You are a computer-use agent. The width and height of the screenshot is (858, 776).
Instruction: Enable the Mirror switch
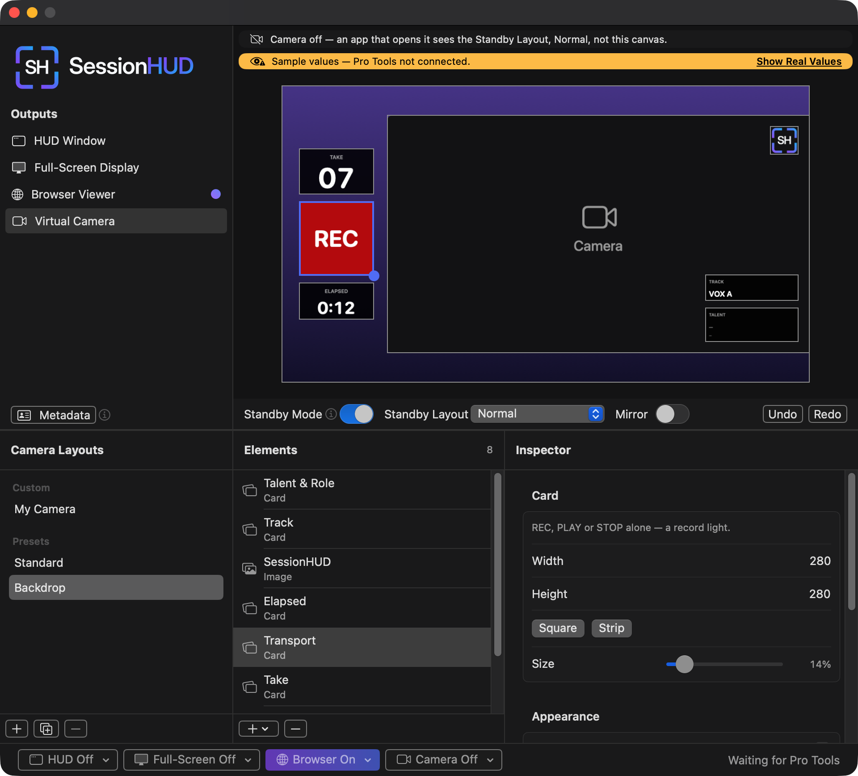pyautogui.click(x=672, y=414)
